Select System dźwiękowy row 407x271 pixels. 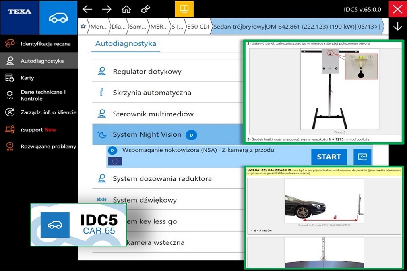point(168,200)
